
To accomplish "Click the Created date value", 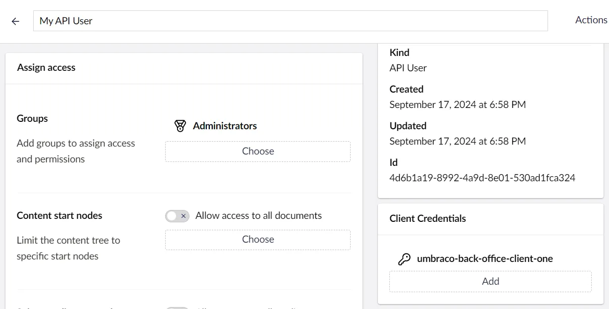I will (x=457, y=104).
